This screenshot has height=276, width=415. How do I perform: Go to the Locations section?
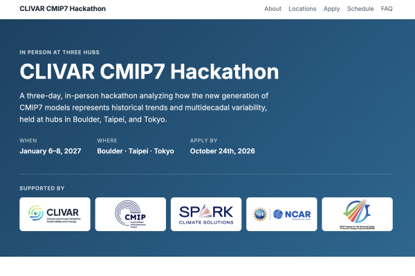[x=302, y=9]
